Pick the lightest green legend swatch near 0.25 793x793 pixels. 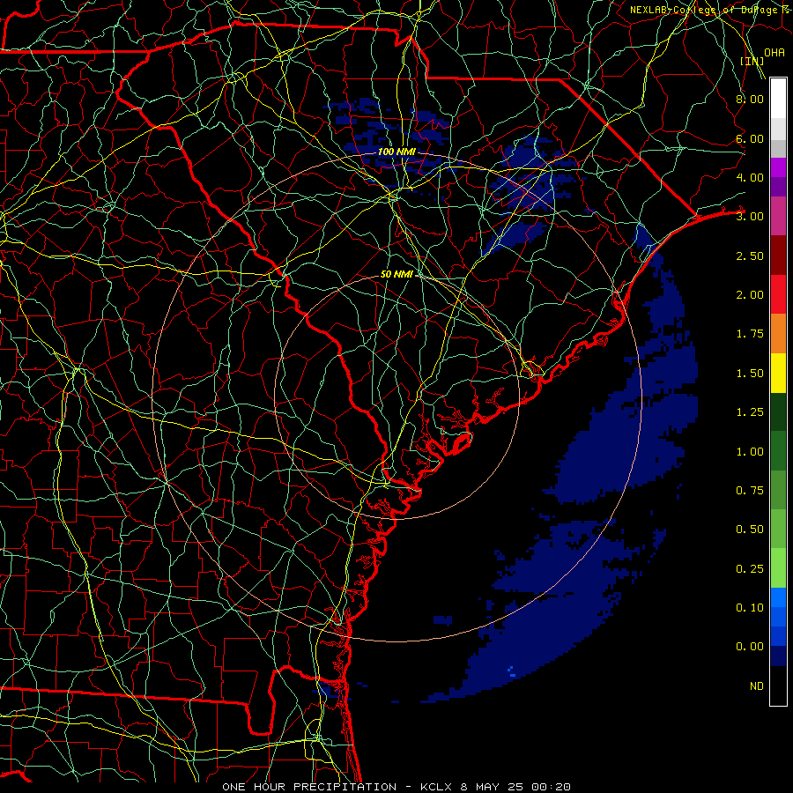click(x=778, y=568)
